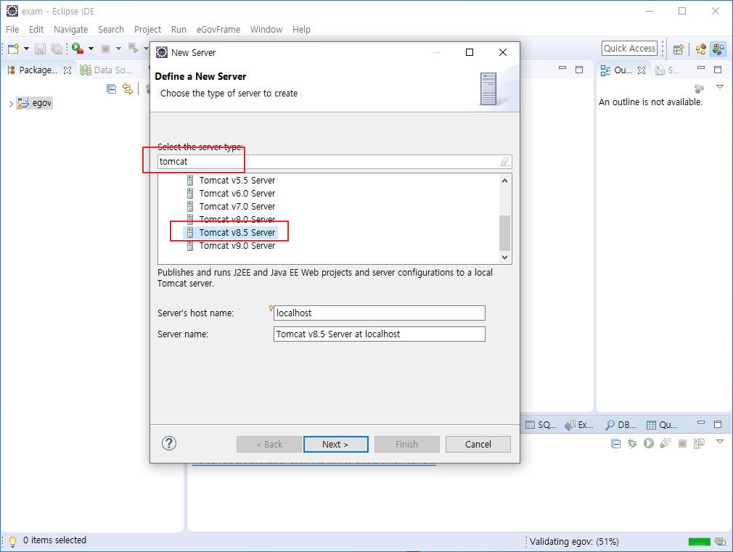Select the eGovFrame perspective icon
Screen dimensions: 733x552
click(718, 49)
